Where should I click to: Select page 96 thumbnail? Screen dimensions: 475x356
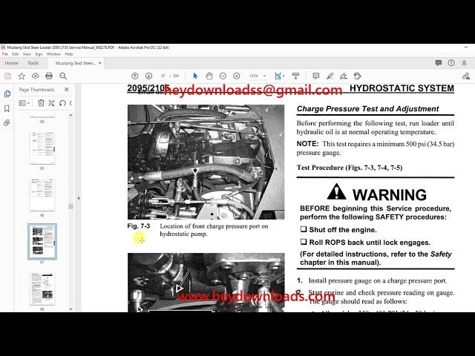(x=42, y=194)
